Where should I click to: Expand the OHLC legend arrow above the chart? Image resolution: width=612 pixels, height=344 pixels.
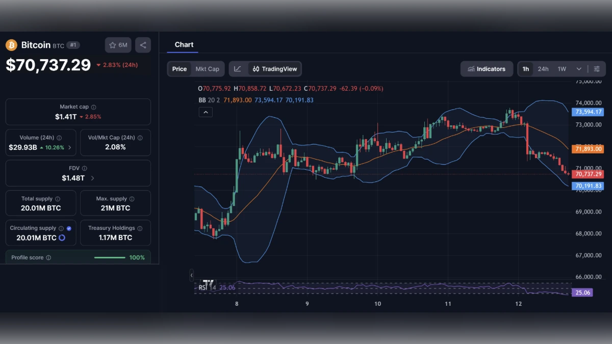(x=206, y=112)
